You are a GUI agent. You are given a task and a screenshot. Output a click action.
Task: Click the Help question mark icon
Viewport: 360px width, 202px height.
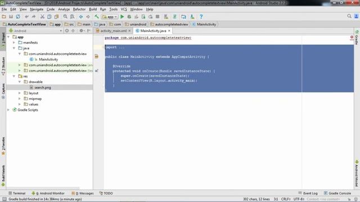(201, 16)
